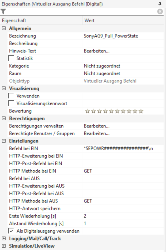This screenshot has width=166, height=252.
Task: Click the Eigenschaft column header
Action: point(41,20)
